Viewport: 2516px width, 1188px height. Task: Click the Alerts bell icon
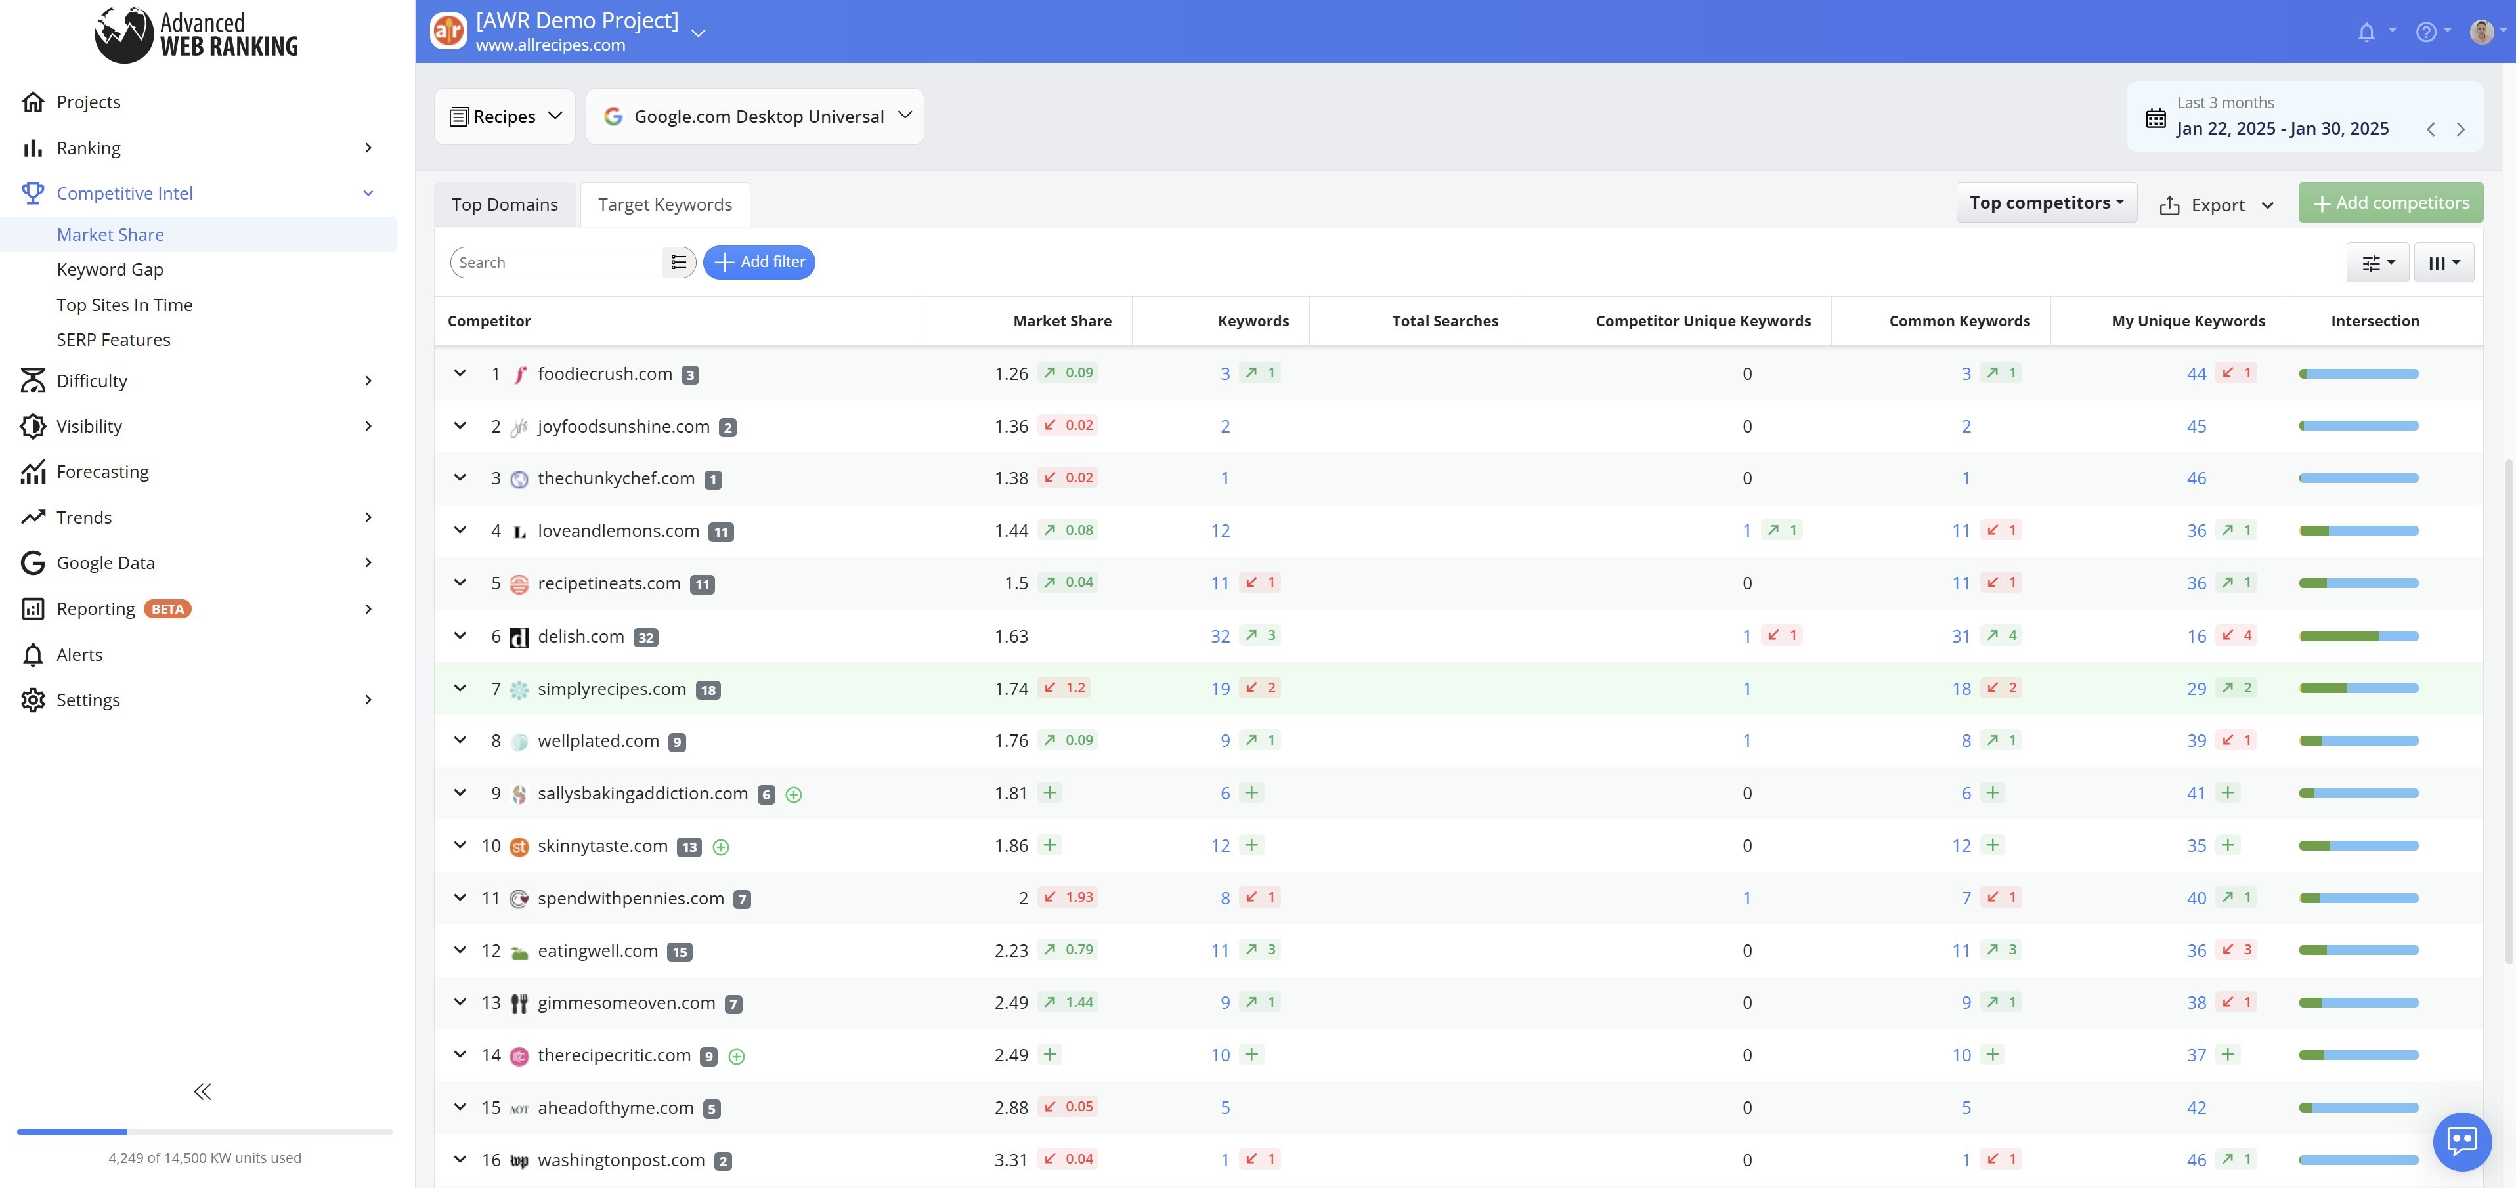33,654
